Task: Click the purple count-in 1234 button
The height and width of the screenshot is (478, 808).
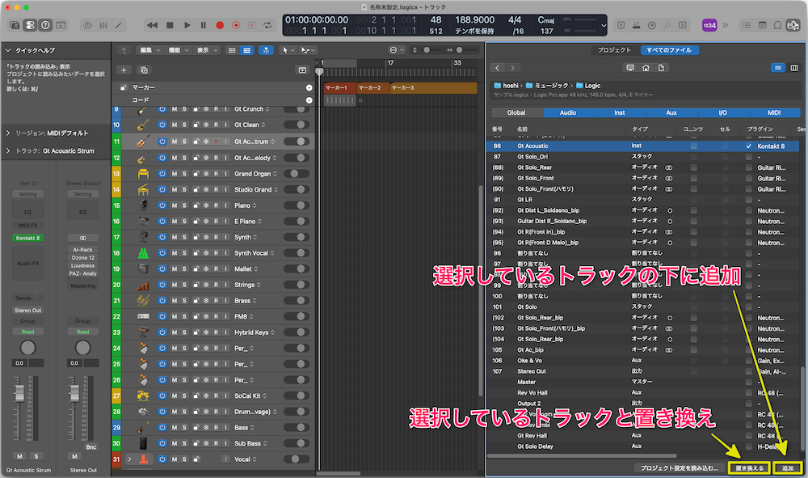Action: coord(709,25)
